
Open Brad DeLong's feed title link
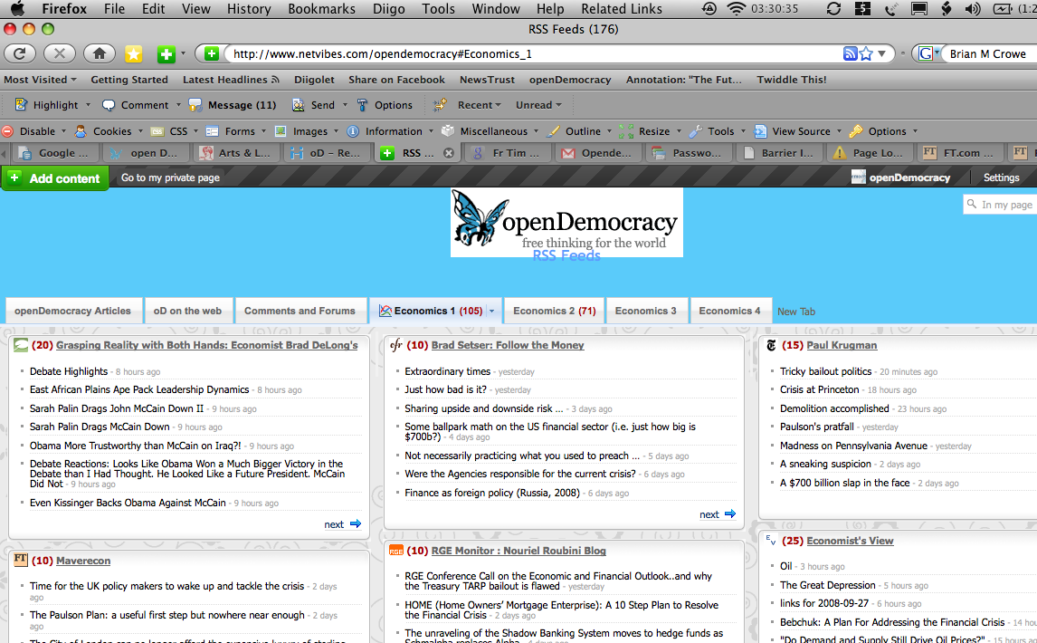[207, 345]
